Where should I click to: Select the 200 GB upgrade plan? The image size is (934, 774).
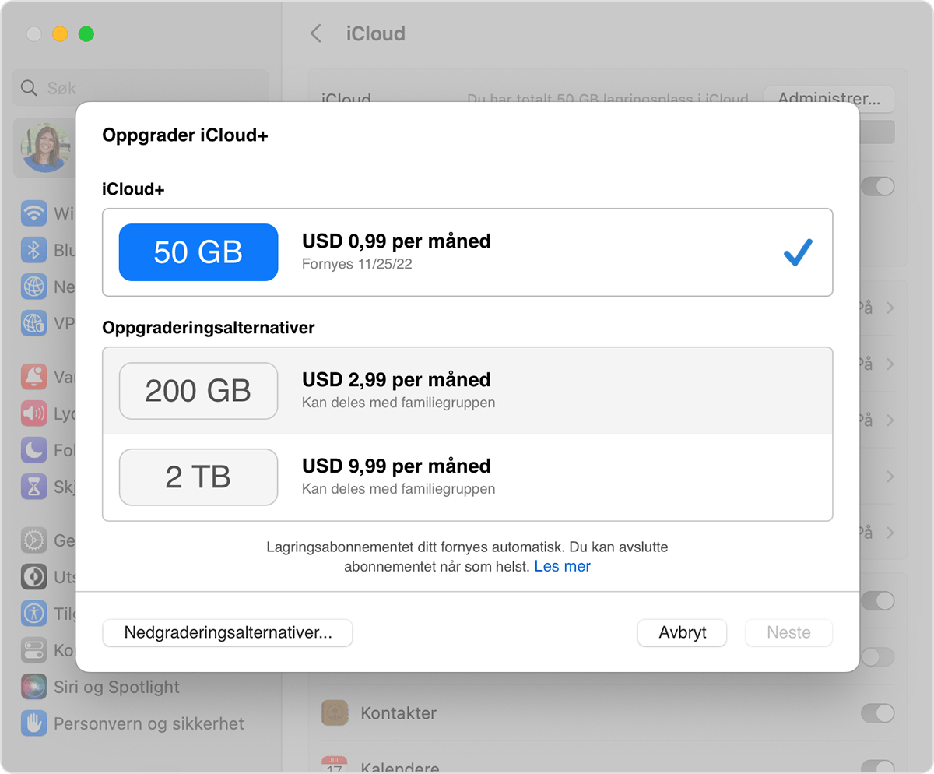pyautogui.click(x=467, y=390)
